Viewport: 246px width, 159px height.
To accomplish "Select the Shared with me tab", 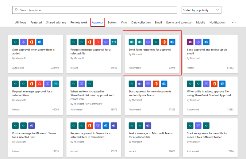I will [x=56, y=23].
